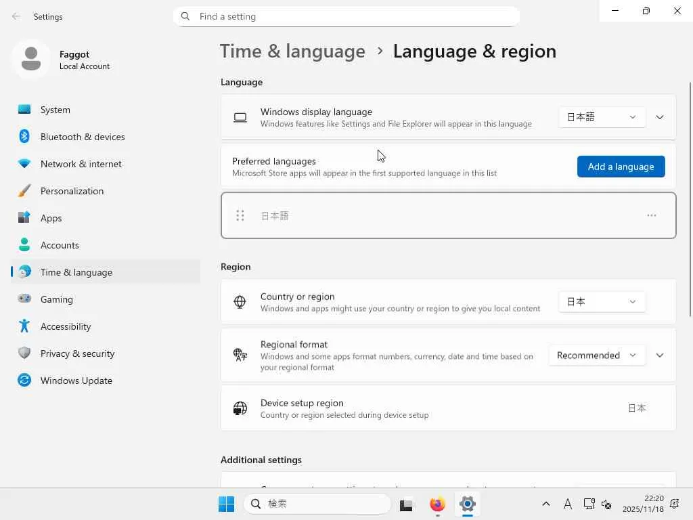Open Windows display language dropdown
This screenshot has height=520, width=693.
pos(601,117)
